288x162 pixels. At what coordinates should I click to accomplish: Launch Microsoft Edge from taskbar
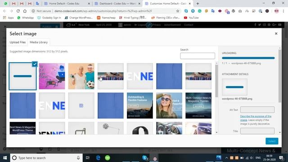(98, 158)
